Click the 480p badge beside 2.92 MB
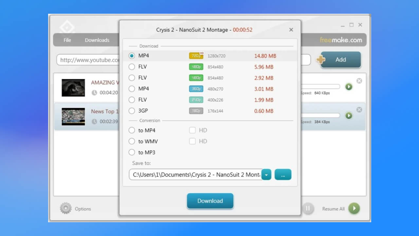This screenshot has height=236, width=419. pos(196,78)
